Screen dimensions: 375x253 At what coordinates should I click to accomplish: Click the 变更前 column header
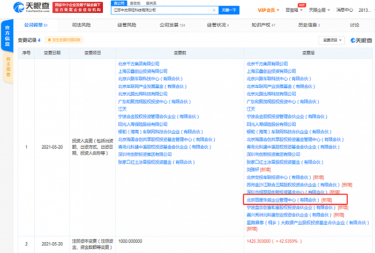click(180, 53)
